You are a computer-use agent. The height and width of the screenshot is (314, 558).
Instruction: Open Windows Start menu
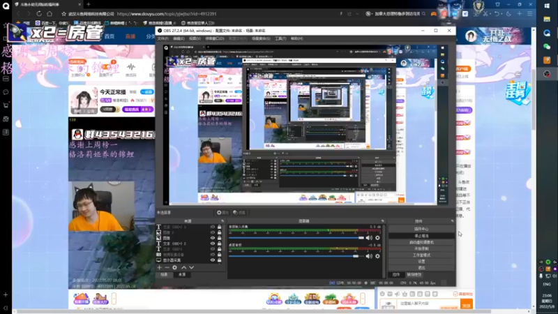(547, 6)
